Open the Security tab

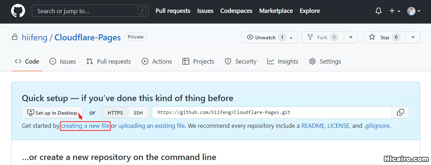[x=240, y=61]
